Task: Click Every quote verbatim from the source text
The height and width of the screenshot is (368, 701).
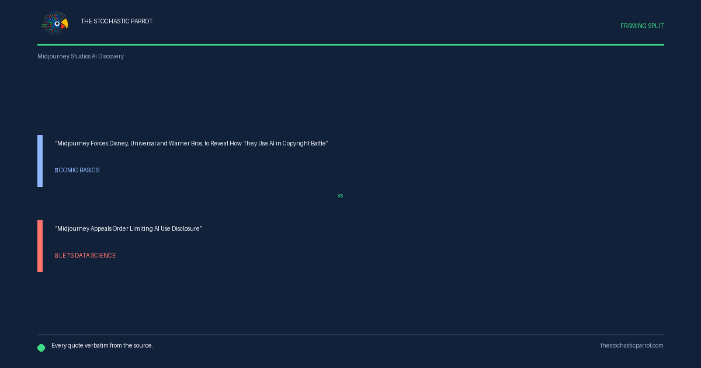Action: [102, 346]
